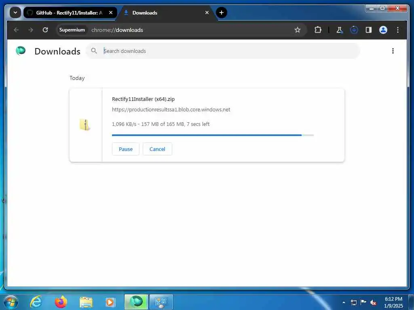Launch Internet Explorer from the taskbar
This screenshot has height=310, width=414.
pos(36,302)
